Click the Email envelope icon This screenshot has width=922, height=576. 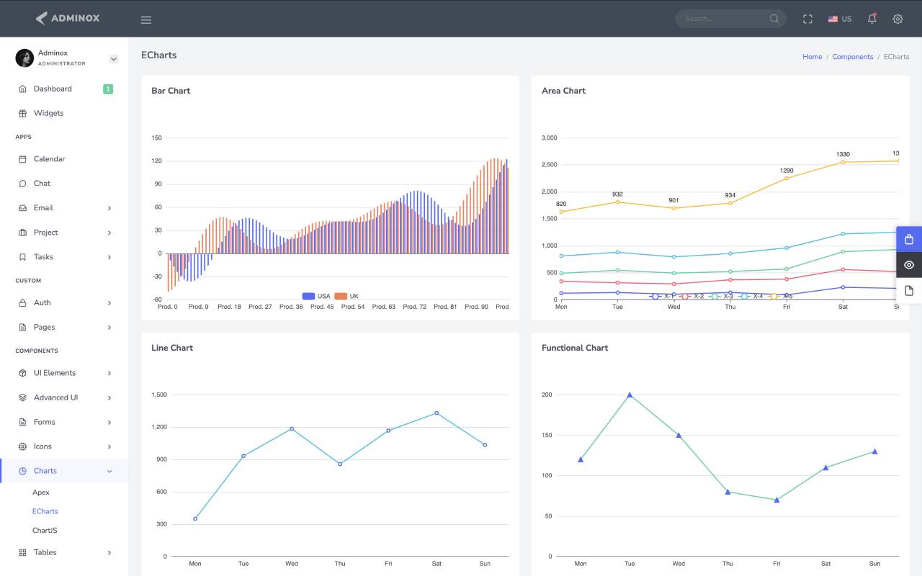click(x=22, y=208)
